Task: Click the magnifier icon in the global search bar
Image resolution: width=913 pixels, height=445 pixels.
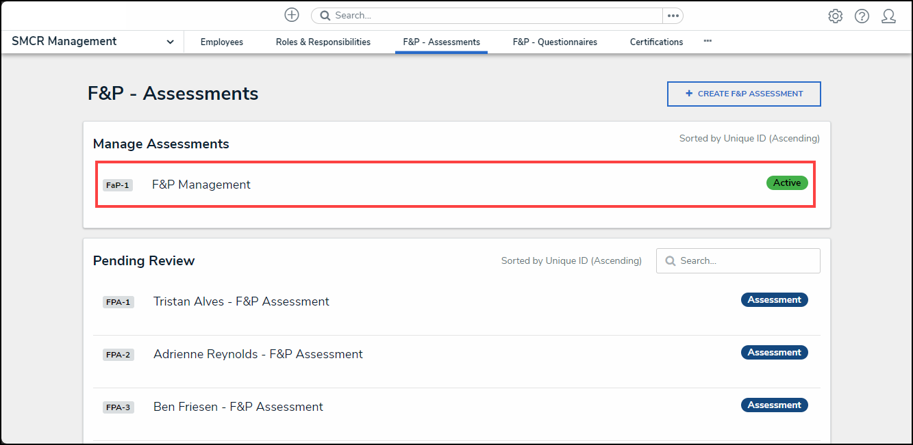Action: tap(325, 14)
